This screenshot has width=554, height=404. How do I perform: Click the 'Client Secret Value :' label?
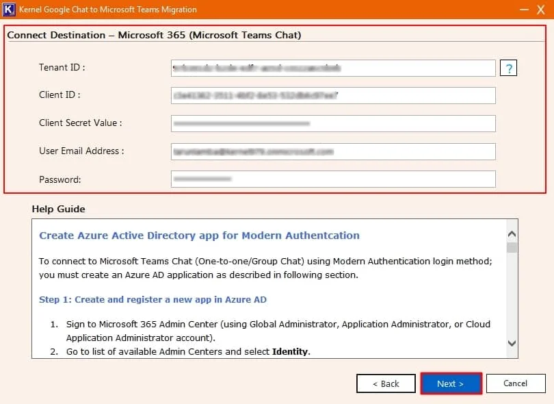point(80,123)
